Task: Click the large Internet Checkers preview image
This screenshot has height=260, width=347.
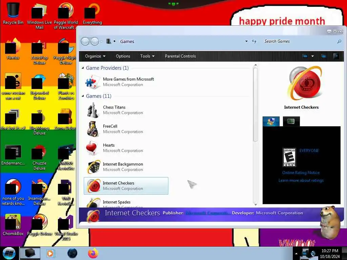Action: coord(305,83)
